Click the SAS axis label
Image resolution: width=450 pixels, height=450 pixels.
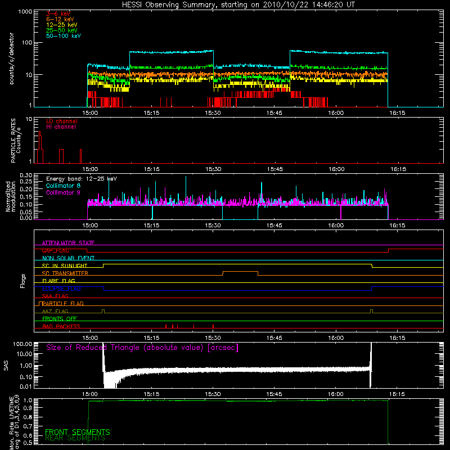pyautogui.click(x=6, y=366)
